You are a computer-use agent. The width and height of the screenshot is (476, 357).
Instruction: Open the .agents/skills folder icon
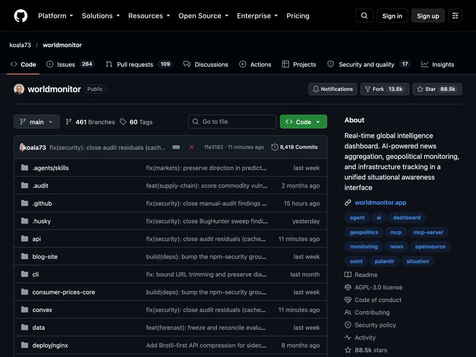[24, 168]
